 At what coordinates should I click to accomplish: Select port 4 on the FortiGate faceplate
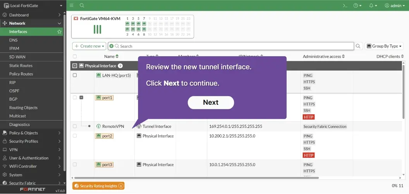click(x=133, y=29)
